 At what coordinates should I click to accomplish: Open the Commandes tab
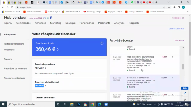point(23,23)
